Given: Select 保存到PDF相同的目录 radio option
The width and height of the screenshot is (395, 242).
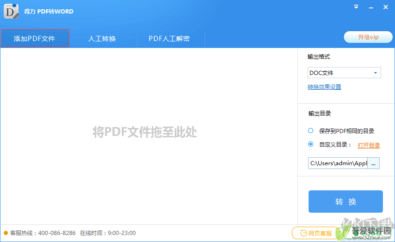Looking at the screenshot, I should click(x=310, y=131).
